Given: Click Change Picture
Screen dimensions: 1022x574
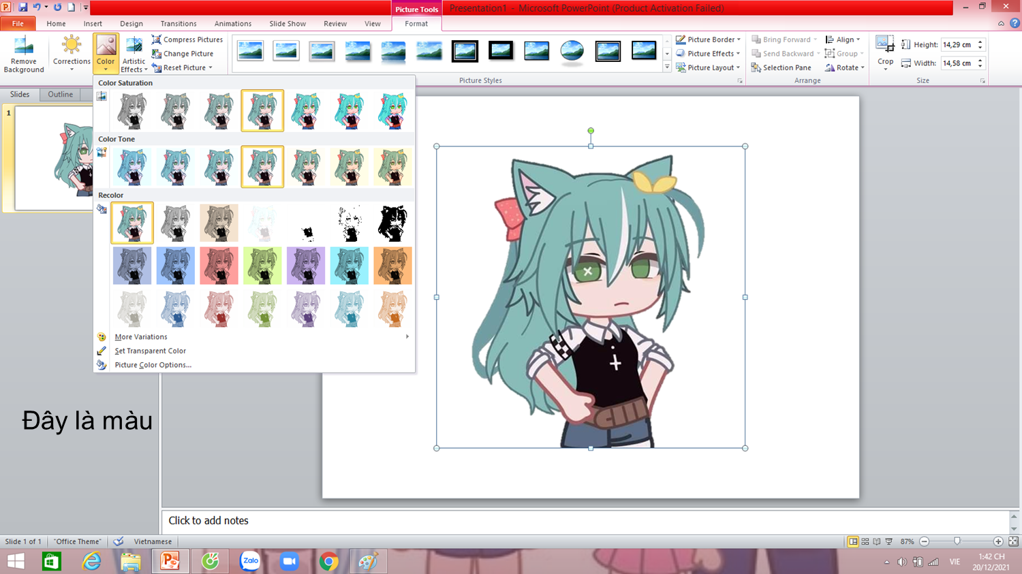Looking at the screenshot, I should 183,54.
